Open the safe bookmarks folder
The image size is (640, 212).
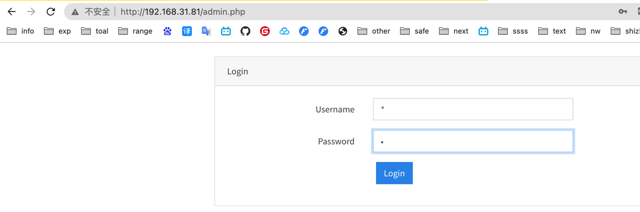point(415,31)
